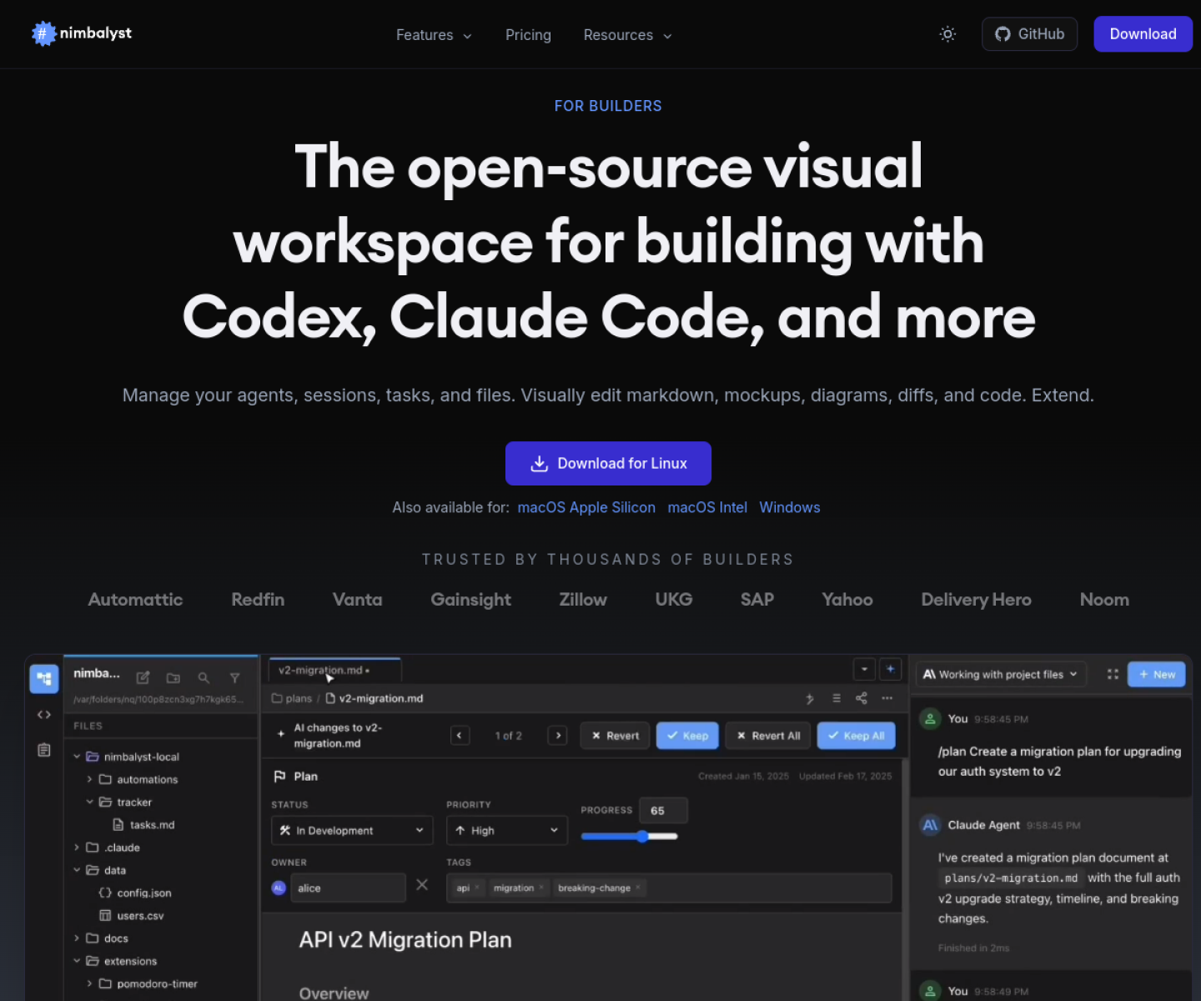This screenshot has width=1201, height=1001.
Task: Click the nimbalyst logo in the header
Action: pyautogui.click(x=82, y=33)
